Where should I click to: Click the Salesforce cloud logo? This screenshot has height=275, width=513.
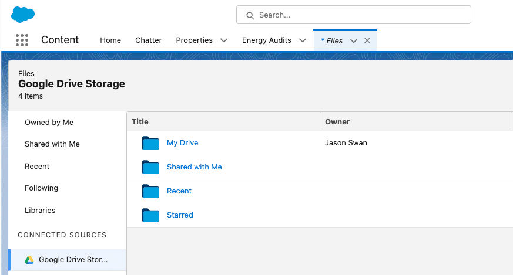[x=23, y=14]
